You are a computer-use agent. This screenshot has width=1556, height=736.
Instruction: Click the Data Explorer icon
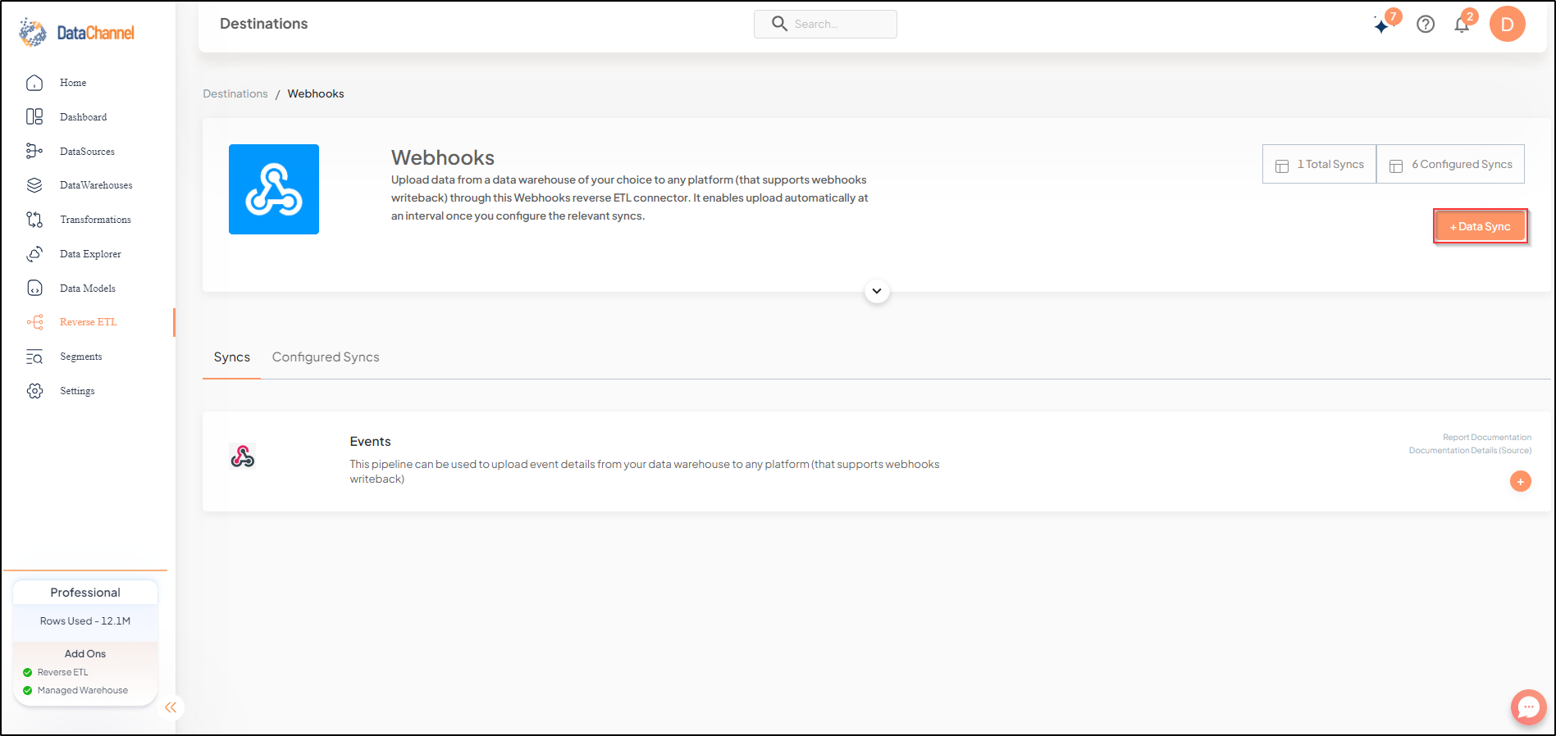pyautogui.click(x=34, y=254)
